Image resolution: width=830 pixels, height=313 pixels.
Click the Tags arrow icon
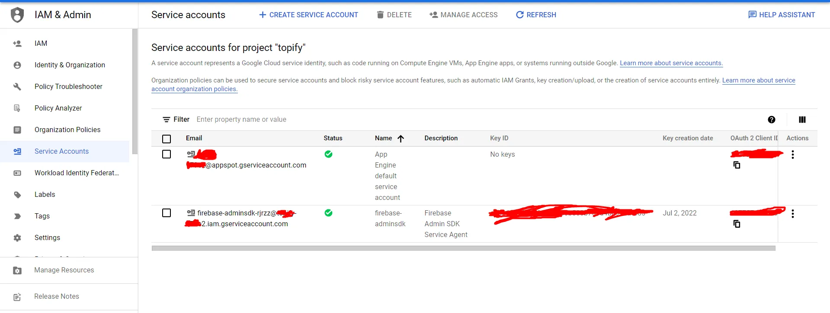pos(17,216)
